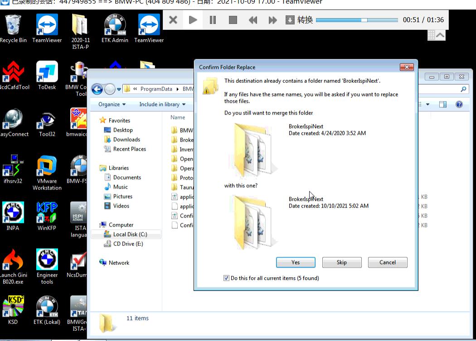The width and height of the screenshot is (476, 341).
Task: Select the Proto folder in file list
Action: pyautogui.click(x=182, y=178)
